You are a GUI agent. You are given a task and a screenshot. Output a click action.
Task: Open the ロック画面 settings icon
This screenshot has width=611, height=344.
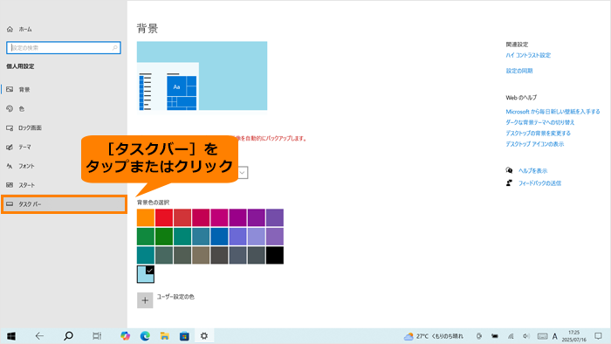point(10,127)
